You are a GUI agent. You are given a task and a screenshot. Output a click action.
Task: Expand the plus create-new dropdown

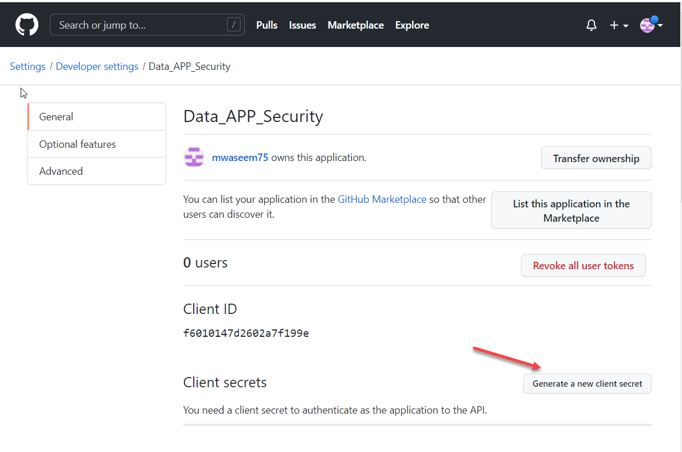[618, 25]
